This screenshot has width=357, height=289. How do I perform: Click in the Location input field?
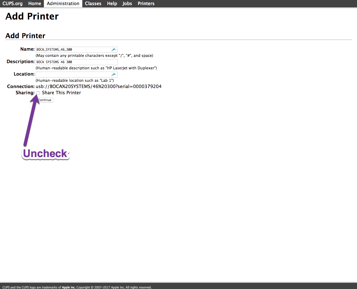[76, 74]
